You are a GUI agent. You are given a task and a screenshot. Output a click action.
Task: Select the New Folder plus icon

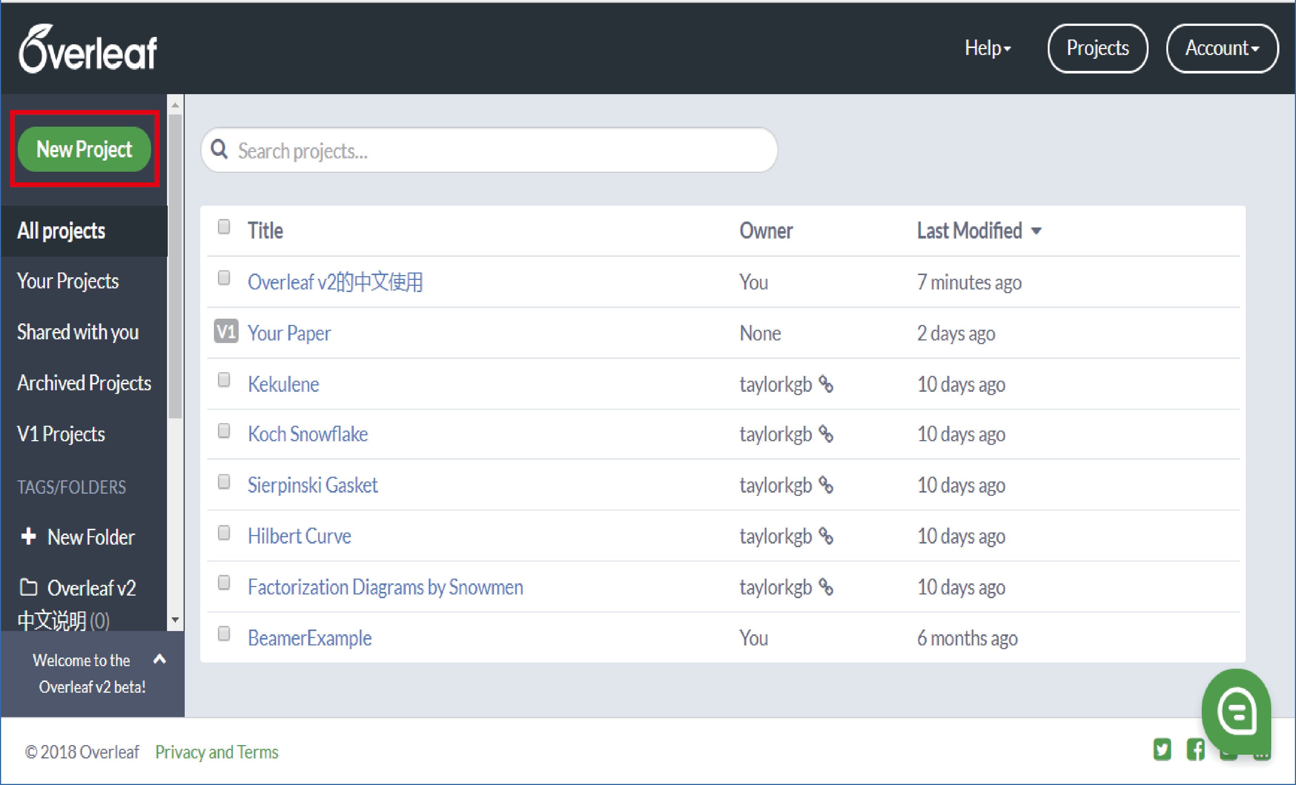click(x=28, y=536)
